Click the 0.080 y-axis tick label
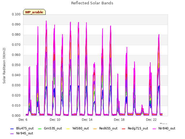The height and width of the screenshot is (139, 185). [x=16, y=35]
